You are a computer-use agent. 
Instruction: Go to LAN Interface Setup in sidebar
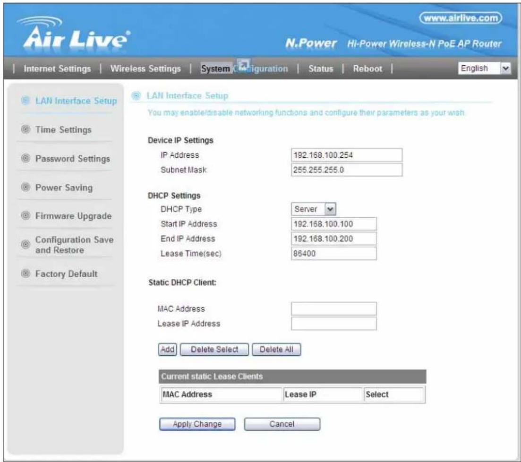(76, 101)
